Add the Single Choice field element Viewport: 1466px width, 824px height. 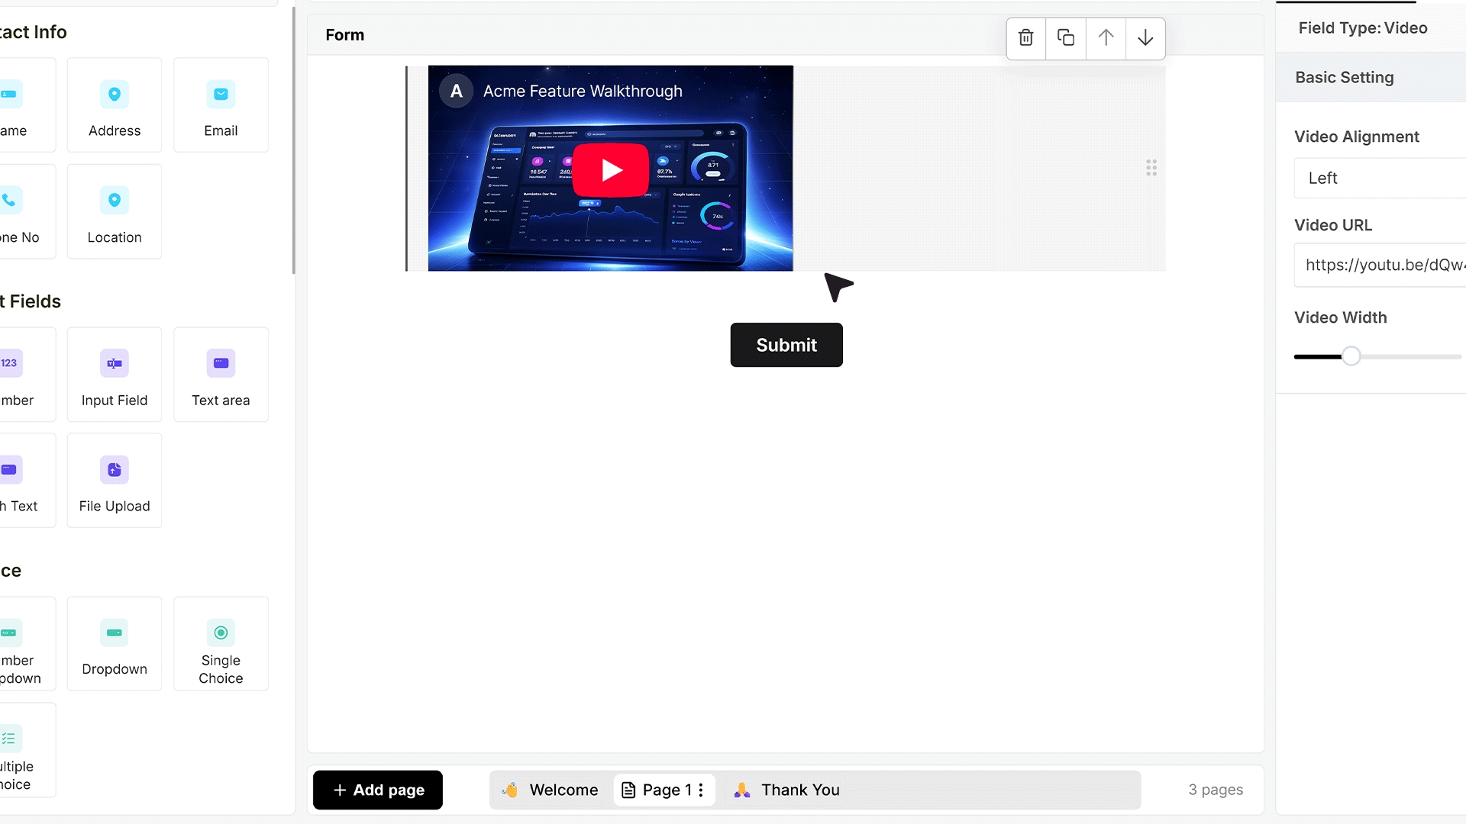click(x=221, y=644)
